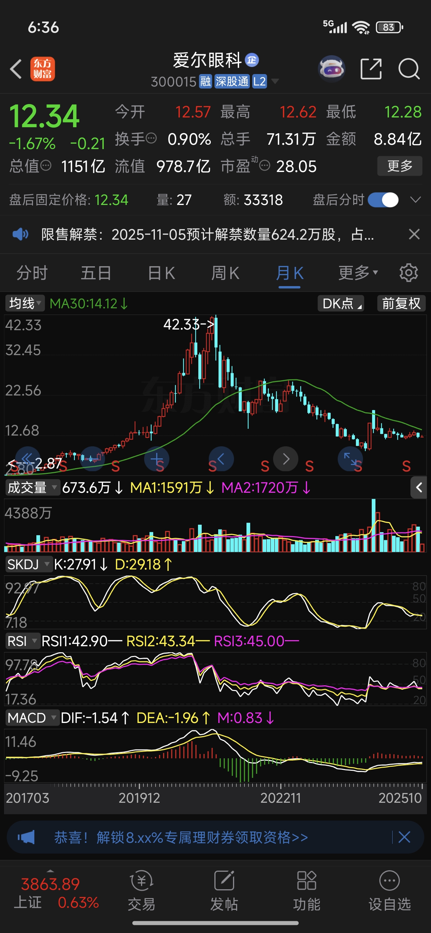The image size is (431, 933).
Task: Tap 设自选 watchlist icon
Action: pyautogui.click(x=390, y=891)
